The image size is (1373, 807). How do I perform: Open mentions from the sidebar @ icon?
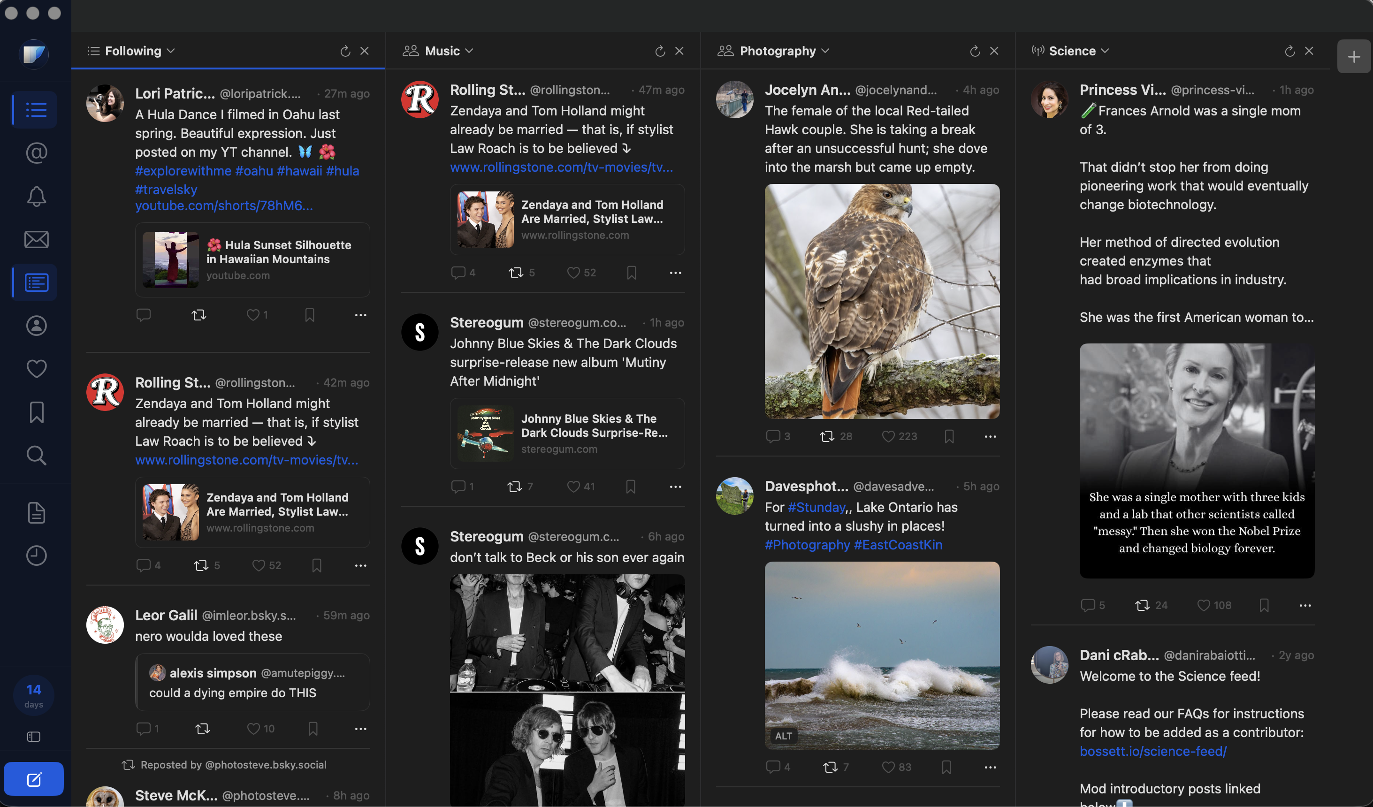point(36,153)
